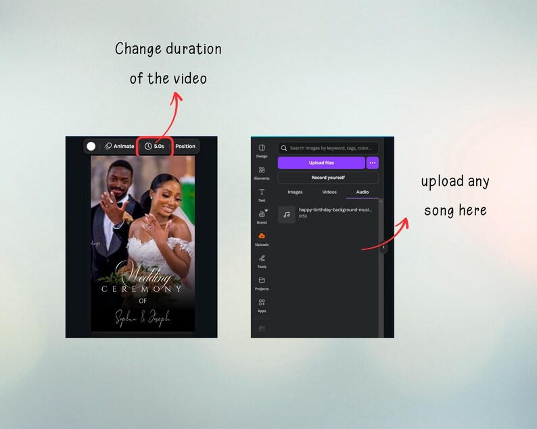Switch to the Audio tab
This screenshot has width=537, height=429.
pos(363,192)
